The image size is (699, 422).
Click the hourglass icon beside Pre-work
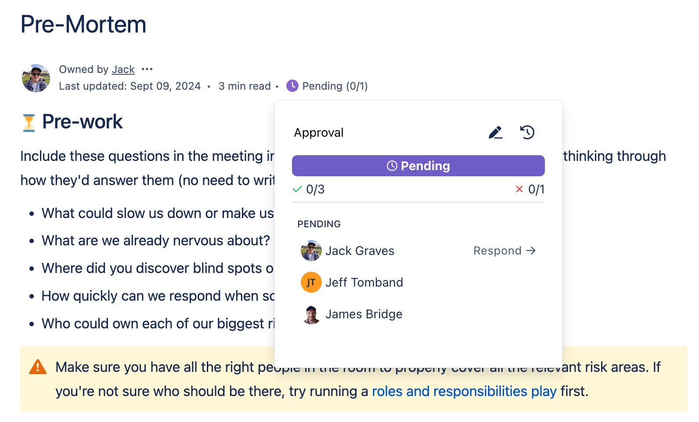click(x=29, y=123)
